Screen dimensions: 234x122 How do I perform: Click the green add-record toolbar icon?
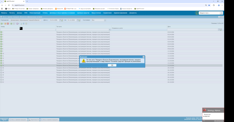2,23
